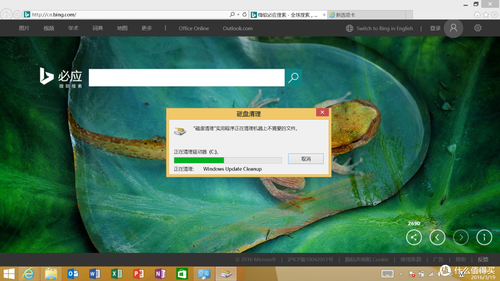Open Control Panel item on taskbar
This screenshot has width=500, height=281.
pos(204,274)
